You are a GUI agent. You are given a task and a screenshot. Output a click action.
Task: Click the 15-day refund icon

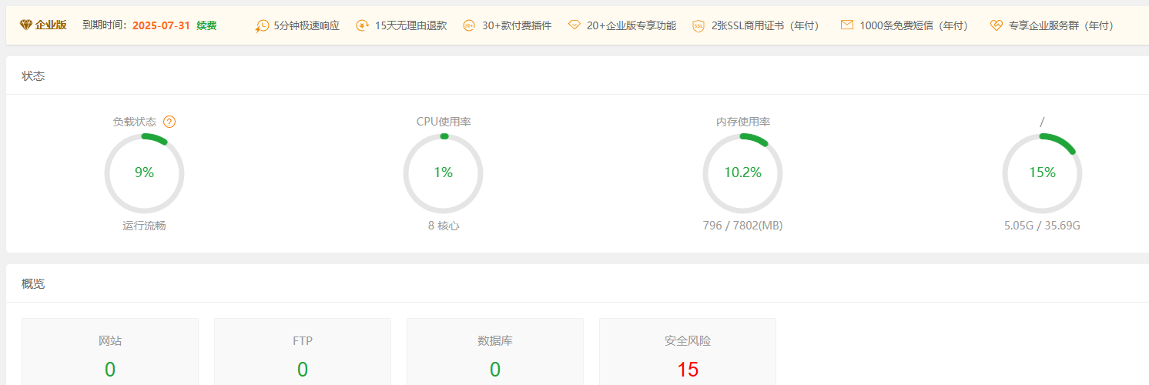(363, 25)
